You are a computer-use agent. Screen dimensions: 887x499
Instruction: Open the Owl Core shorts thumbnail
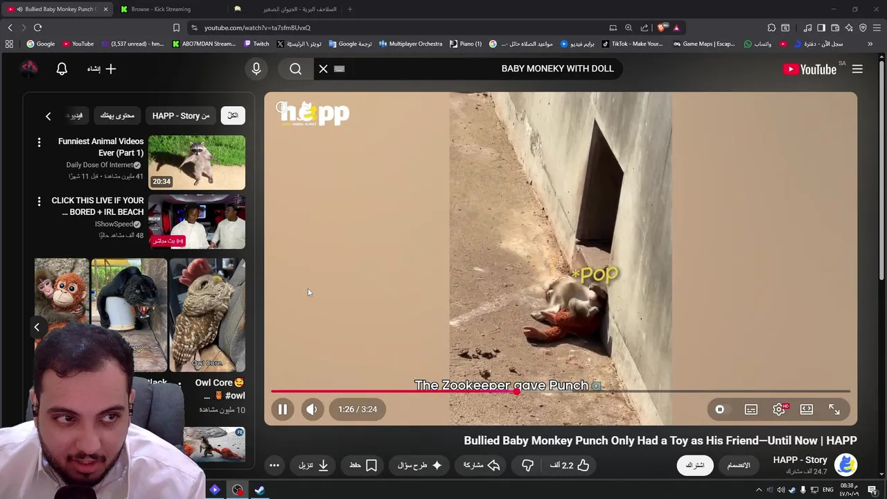pyautogui.click(x=207, y=315)
